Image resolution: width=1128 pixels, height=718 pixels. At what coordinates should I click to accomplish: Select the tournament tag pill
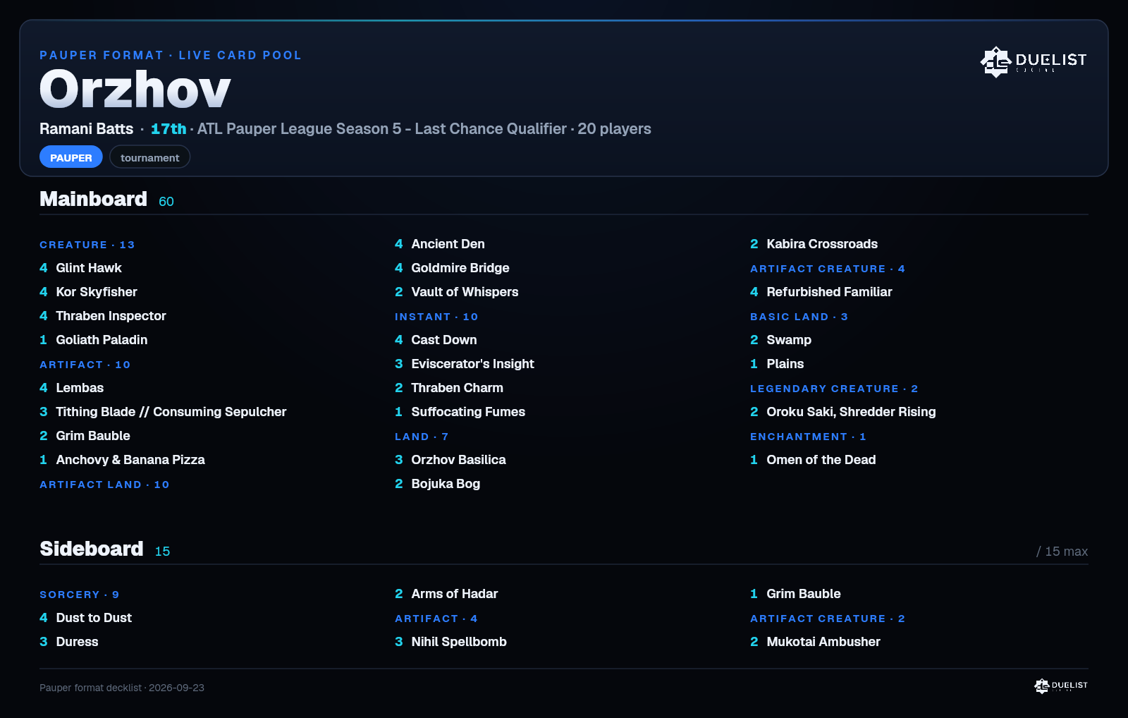149,157
